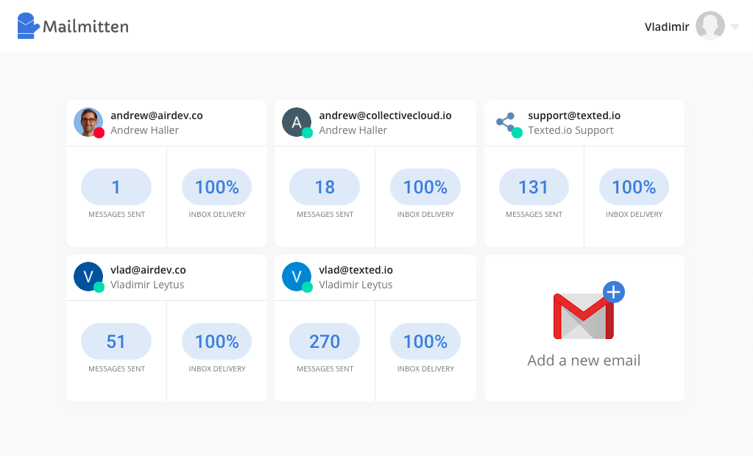Screen dimensions: 753x456
Task: Click the dark blue 'V' avatar for vlad@airdev.co
Action: point(88,277)
